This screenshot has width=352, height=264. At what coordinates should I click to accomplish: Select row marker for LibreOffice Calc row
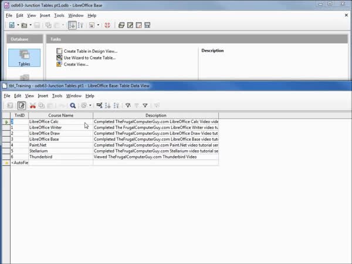[6, 122]
